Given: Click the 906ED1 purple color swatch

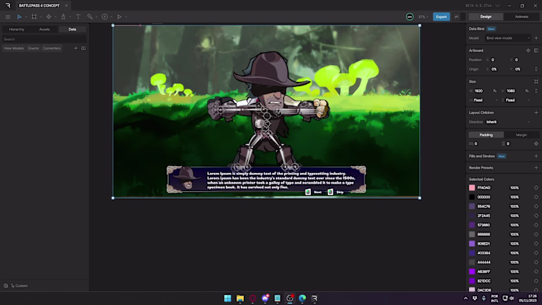Looking at the screenshot, I should (472, 244).
